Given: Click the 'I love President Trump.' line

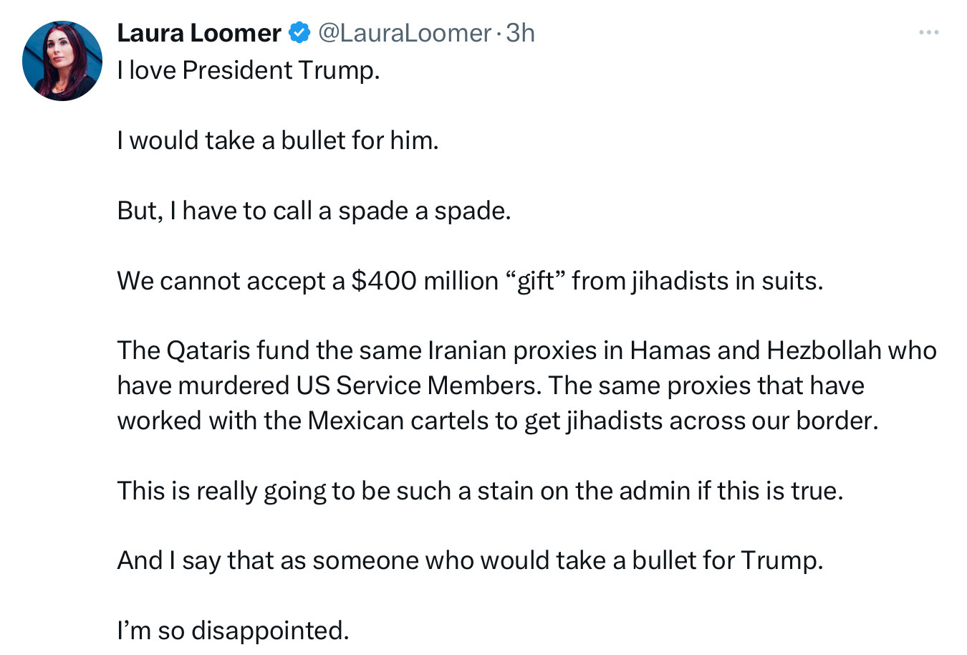Looking at the screenshot, I should [249, 70].
